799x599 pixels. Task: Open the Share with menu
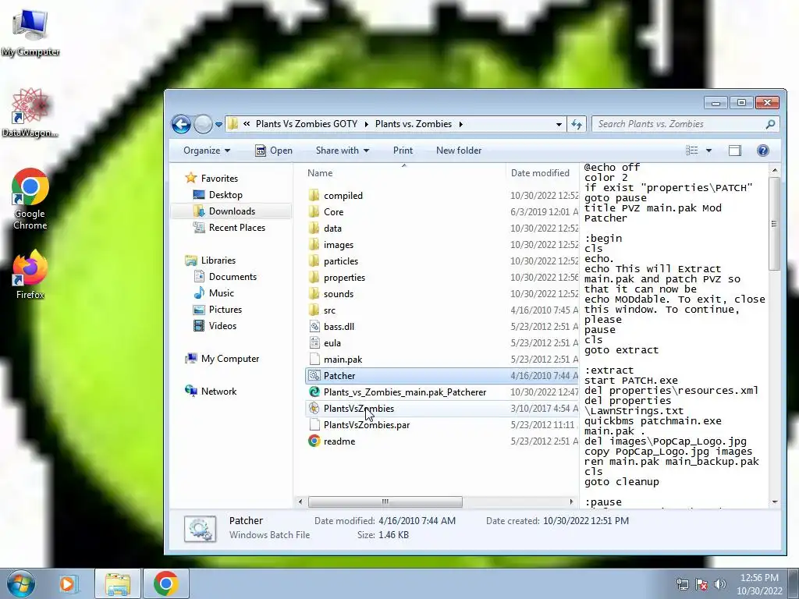(343, 151)
